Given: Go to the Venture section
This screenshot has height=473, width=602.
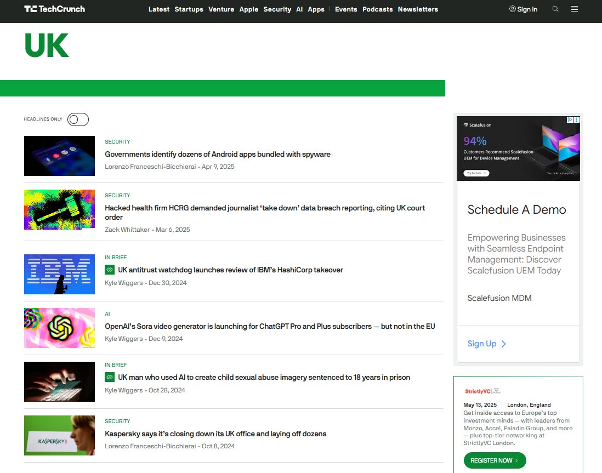Looking at the screenshot, I should point(221,9).
